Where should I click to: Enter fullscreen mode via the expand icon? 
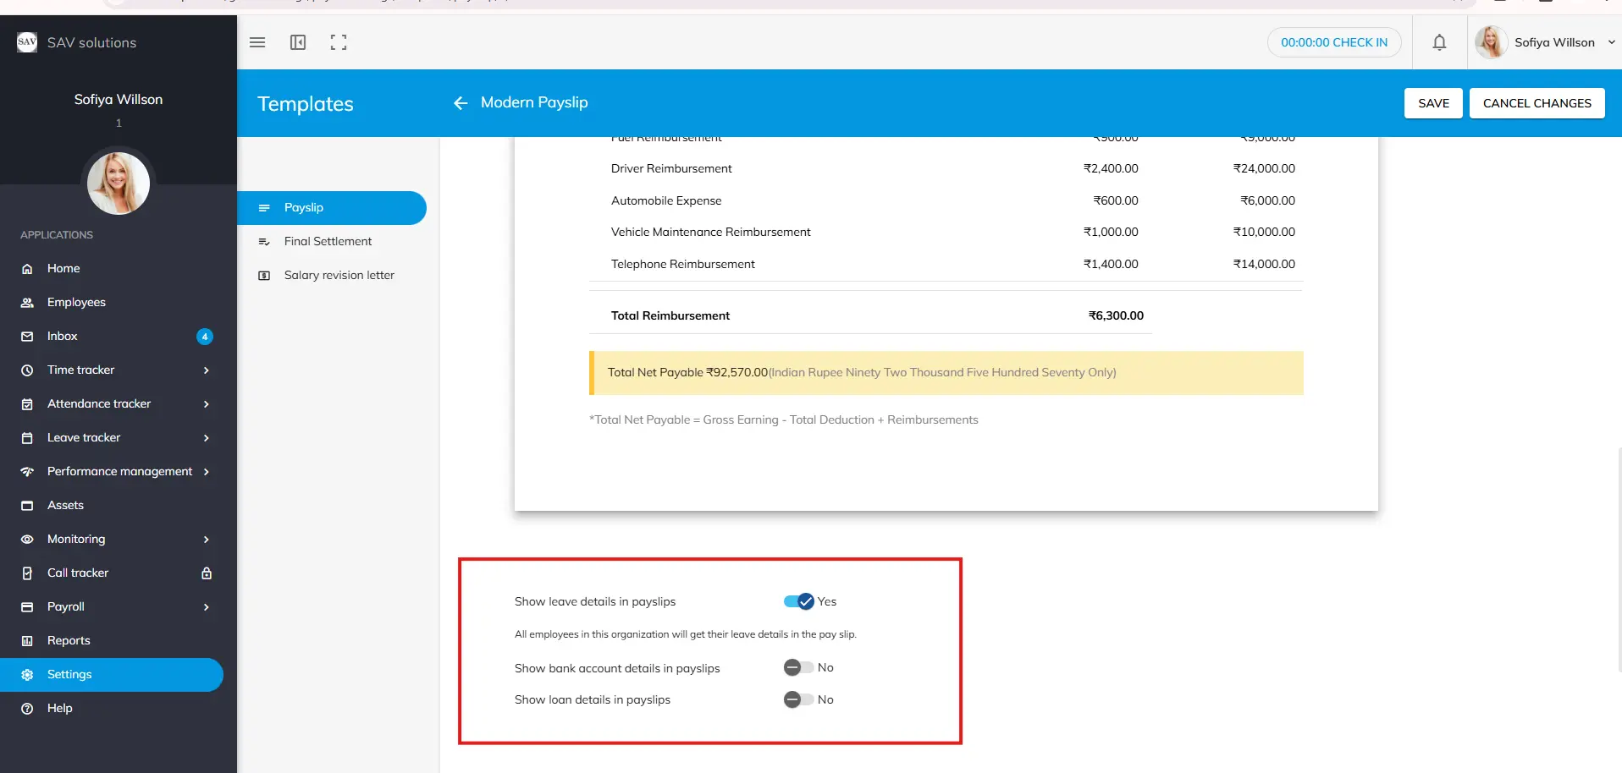click(339, 42)
